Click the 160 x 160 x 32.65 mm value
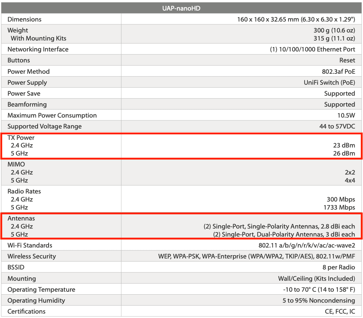The height and width of the screenshot is (318, 363). click(x=296, y=19)
